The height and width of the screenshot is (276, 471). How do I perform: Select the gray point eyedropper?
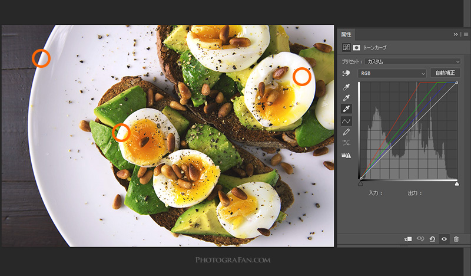(346, 98)
